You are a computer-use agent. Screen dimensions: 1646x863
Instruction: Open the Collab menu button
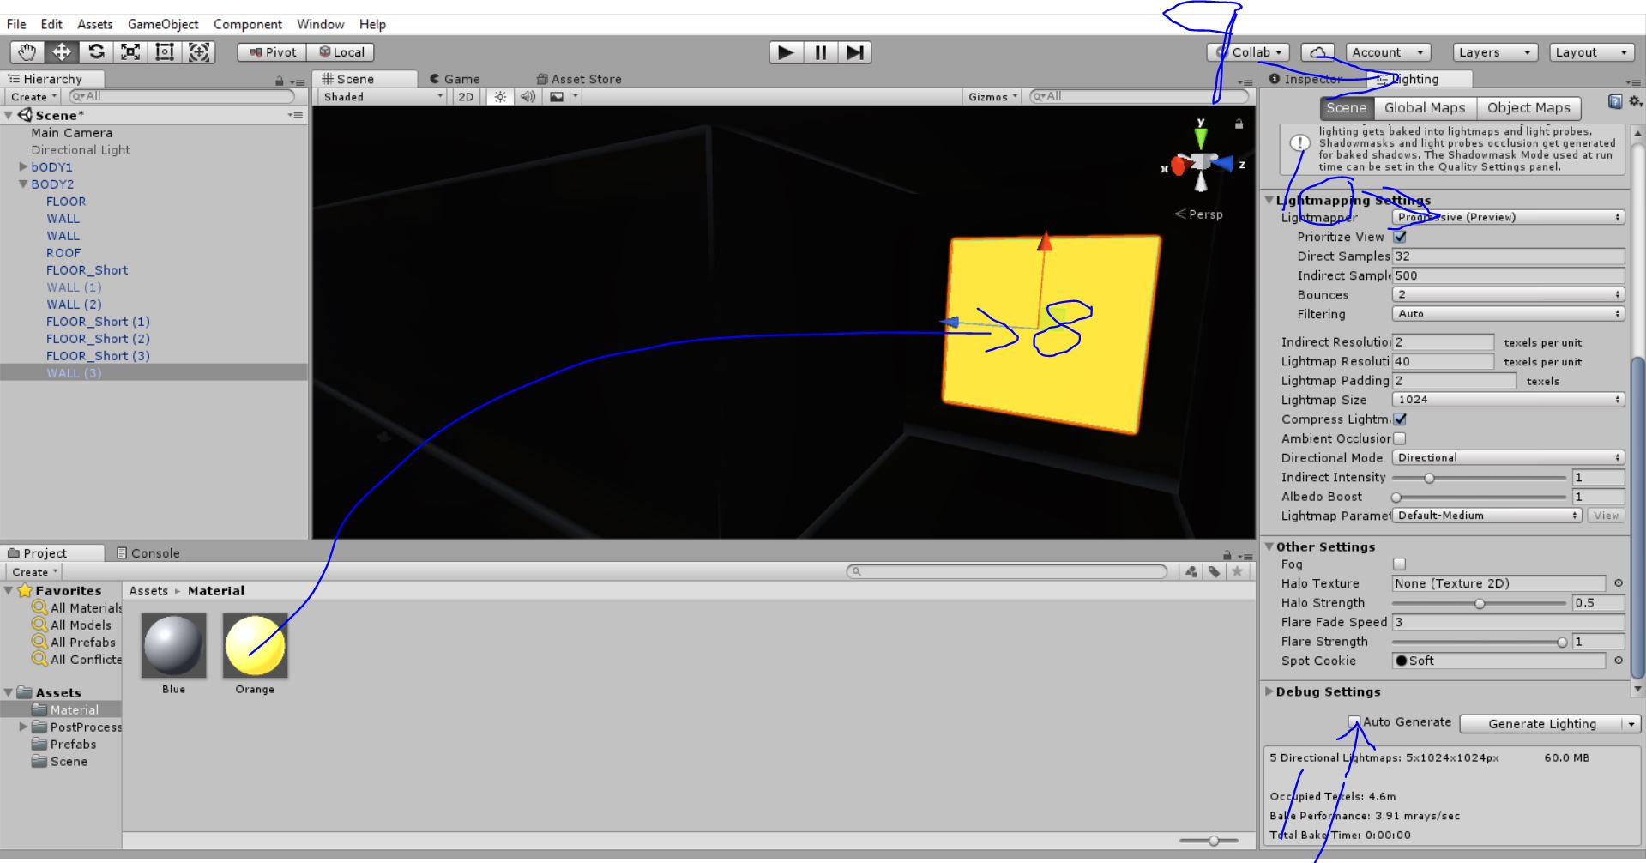[x=1249, y=52]
